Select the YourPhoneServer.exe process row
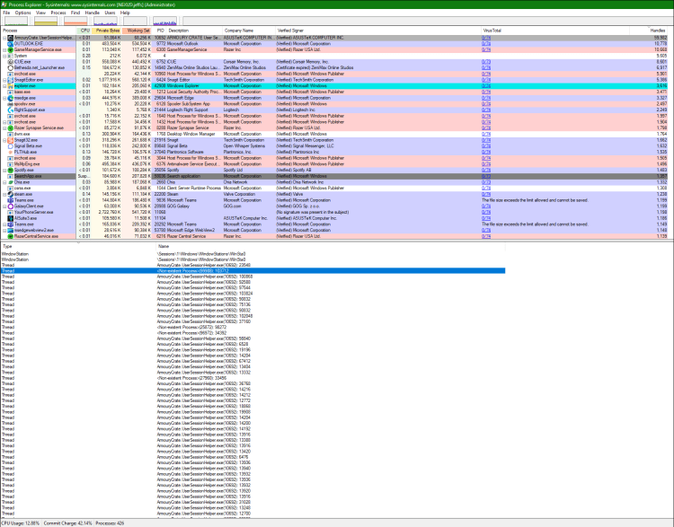The height and width of the screenshot is (527, 674). pyautogui.click(x=337, y=212)
